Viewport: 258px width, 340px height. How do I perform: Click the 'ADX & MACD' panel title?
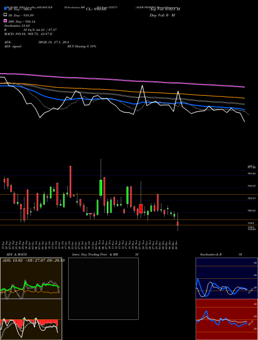(17, 254)
